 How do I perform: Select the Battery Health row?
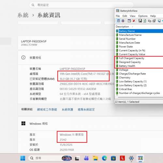(139, 66)
